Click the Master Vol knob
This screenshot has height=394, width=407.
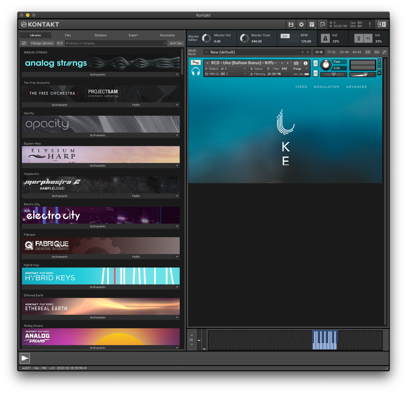(206, 38)
